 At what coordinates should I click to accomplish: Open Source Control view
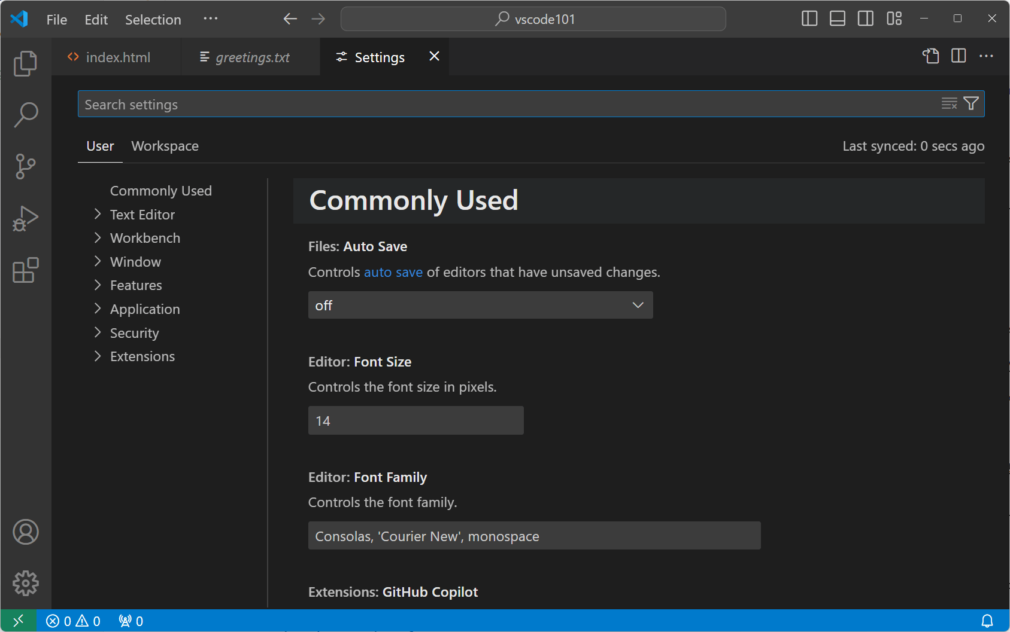[25, 167]
